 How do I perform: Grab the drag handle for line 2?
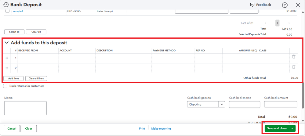pos(7,68)
